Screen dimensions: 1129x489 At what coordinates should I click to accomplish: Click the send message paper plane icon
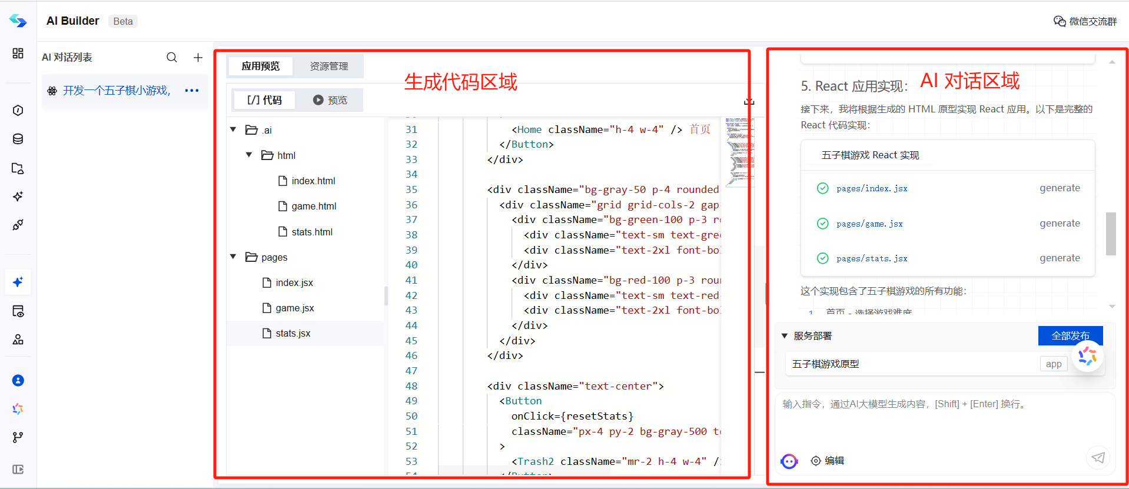click(1098, 458)
